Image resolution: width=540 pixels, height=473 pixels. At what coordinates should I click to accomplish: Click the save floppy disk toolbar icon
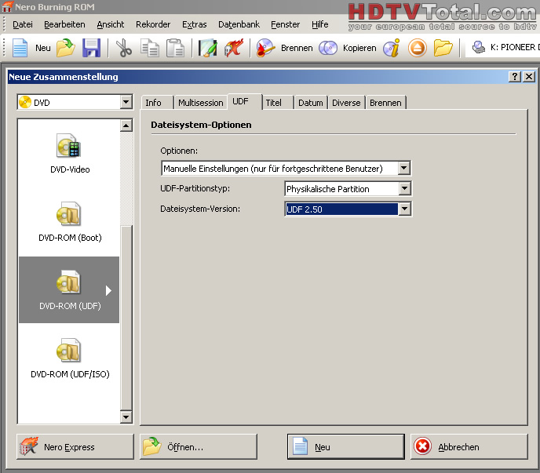click(91, 48)
